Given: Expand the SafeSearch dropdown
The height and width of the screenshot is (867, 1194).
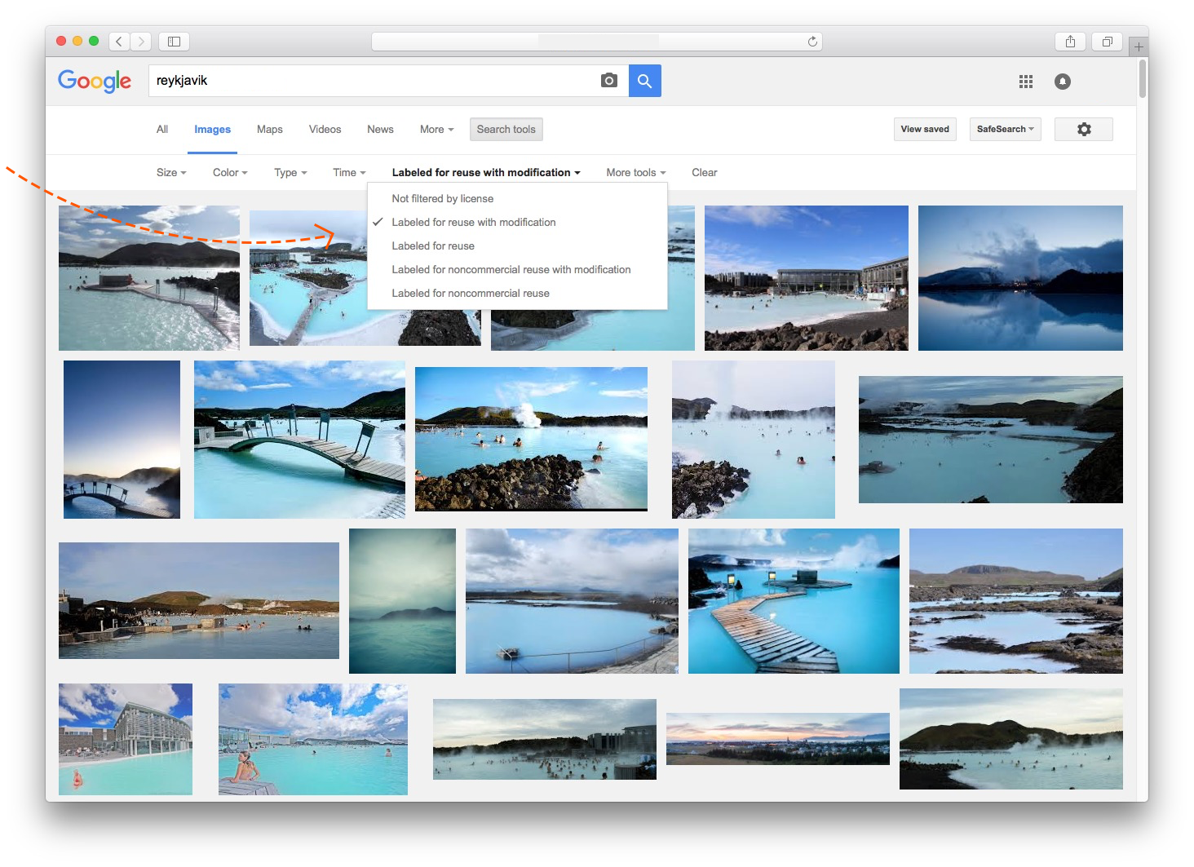Looking at the screenshot, I should tap(1005, 130).
